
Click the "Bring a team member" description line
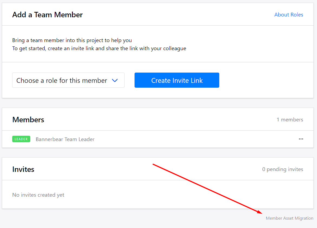pyautogui.click(x=72, y=40)
